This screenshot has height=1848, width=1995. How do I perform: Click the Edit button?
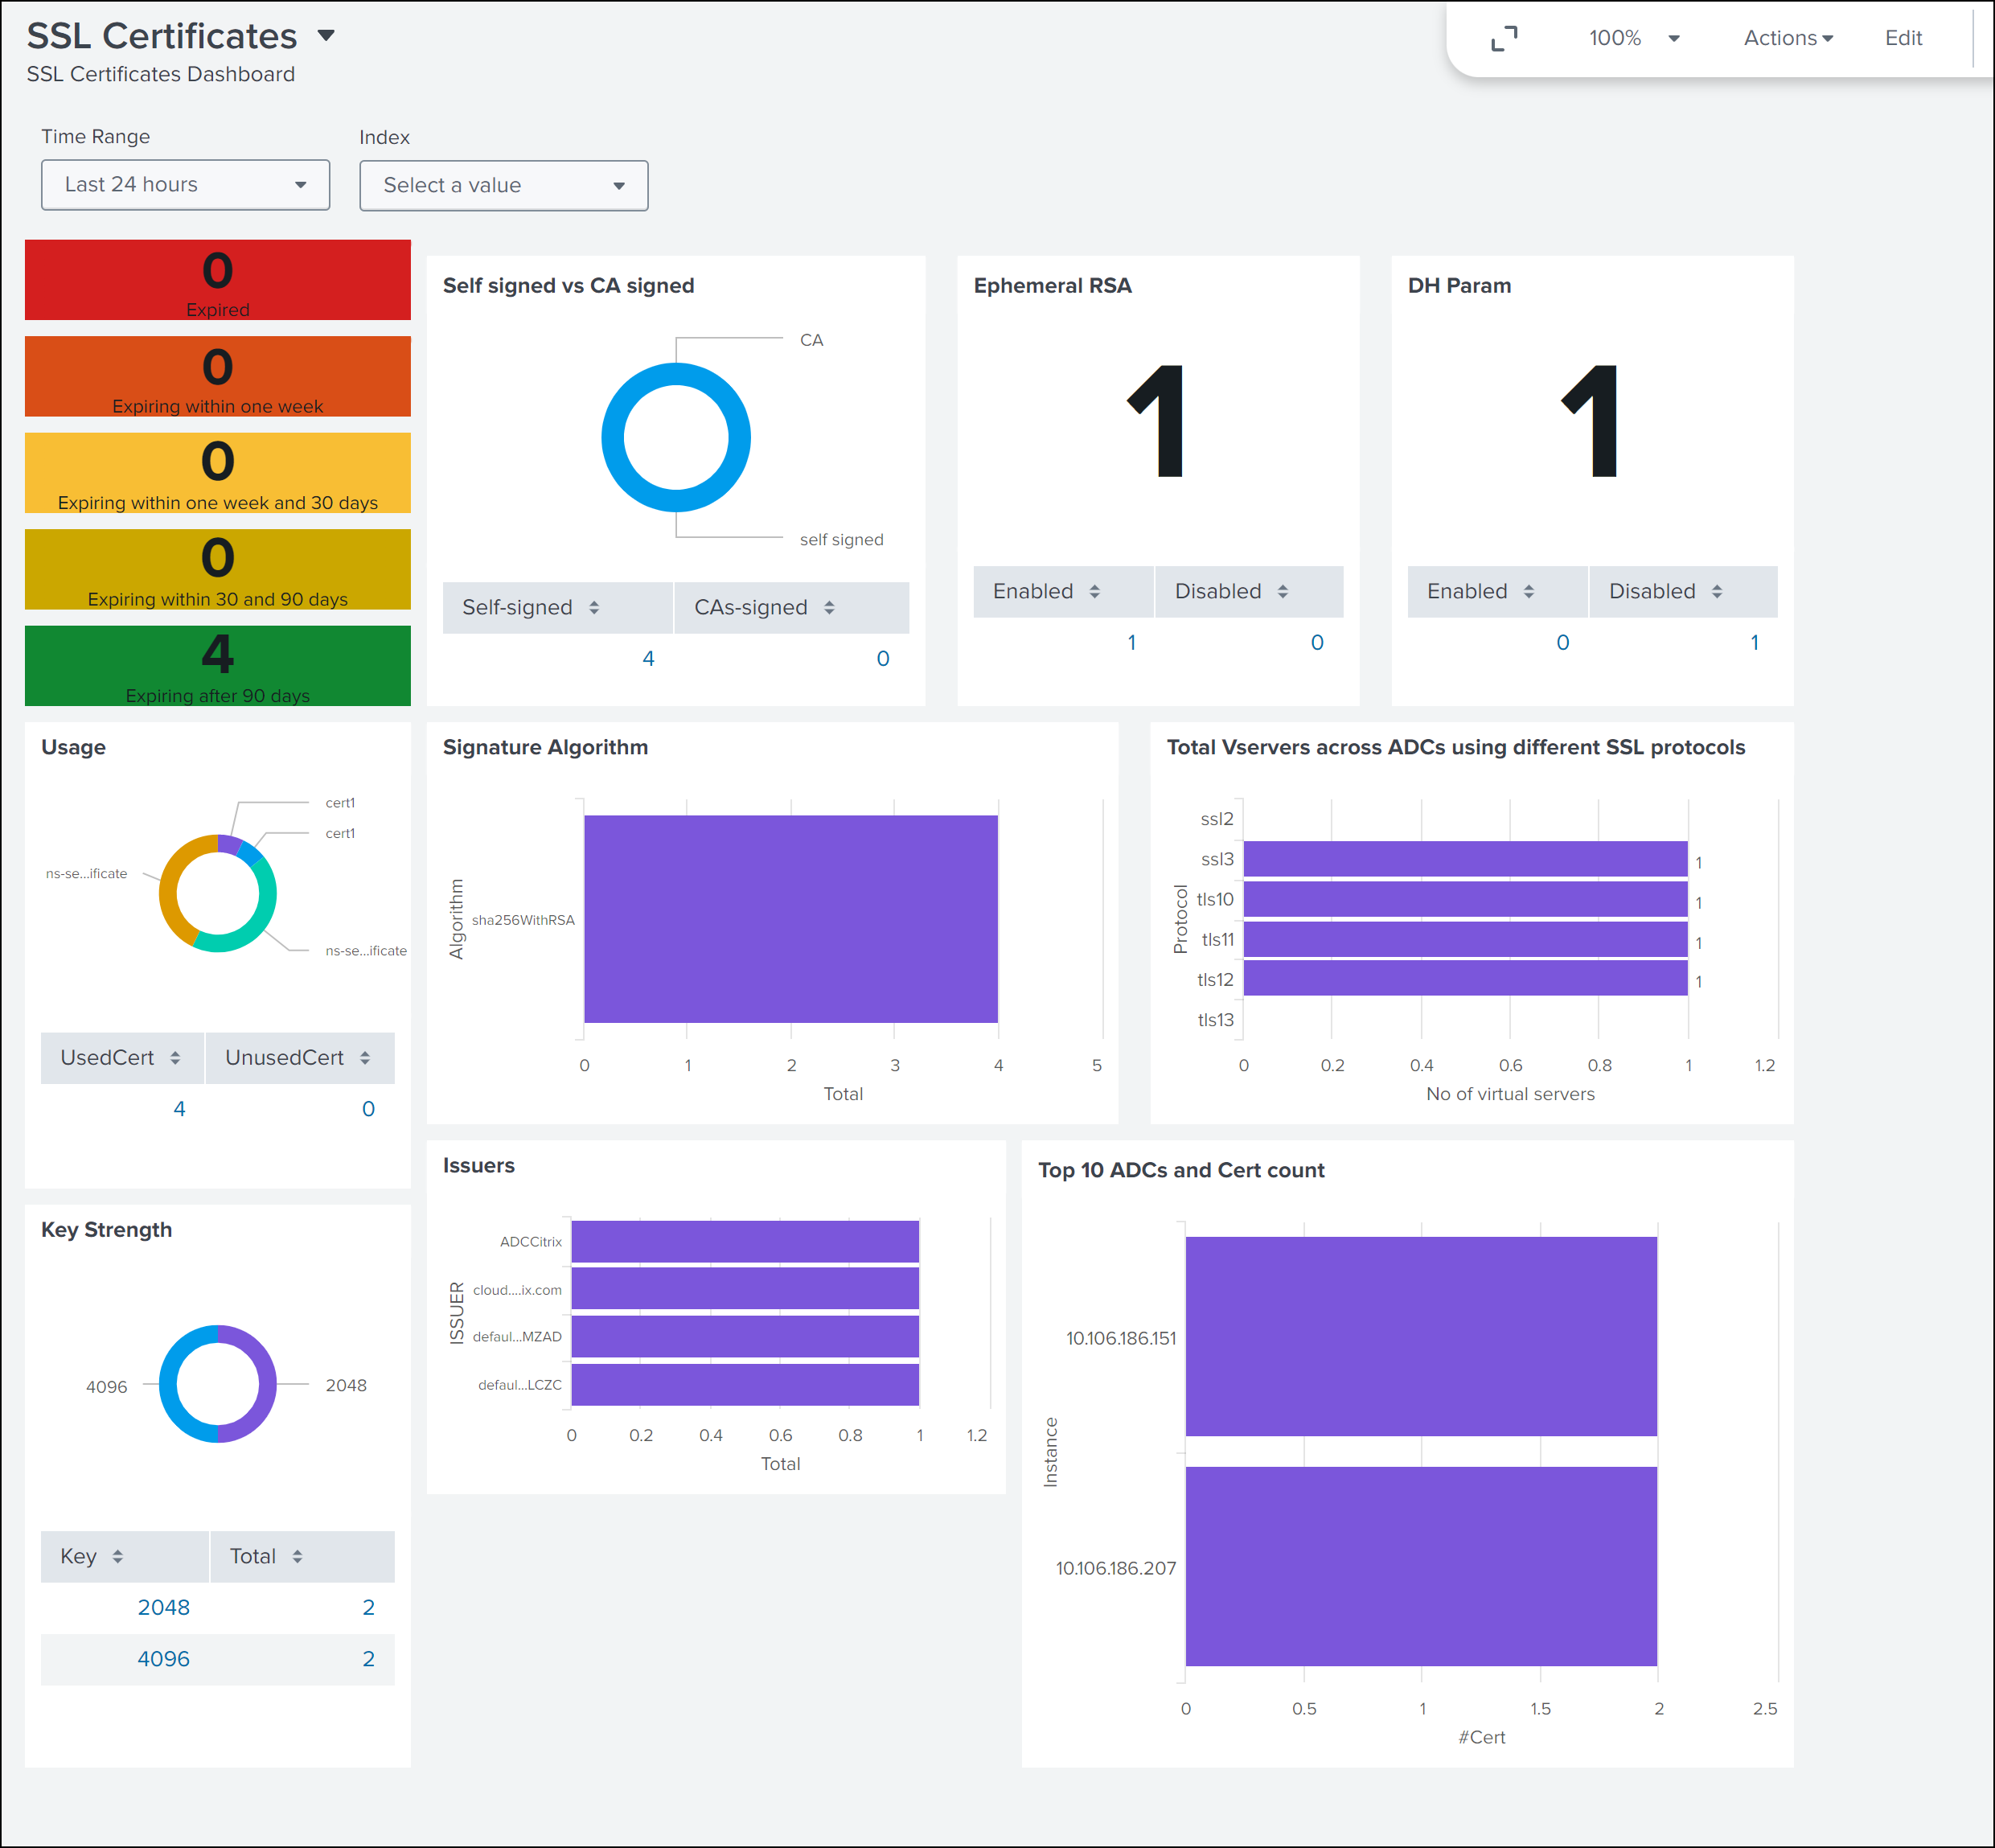pyautogui.click(x=1903, y=38)
